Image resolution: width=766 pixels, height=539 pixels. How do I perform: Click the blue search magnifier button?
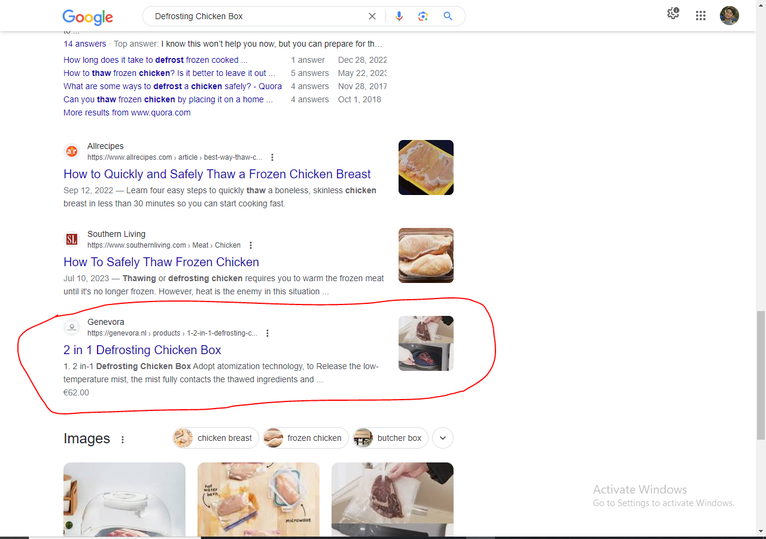[448, 16]
